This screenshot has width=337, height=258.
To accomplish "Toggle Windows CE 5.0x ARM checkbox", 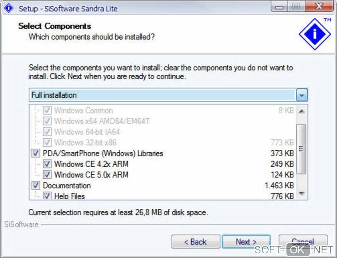I will tap(47, 174).
